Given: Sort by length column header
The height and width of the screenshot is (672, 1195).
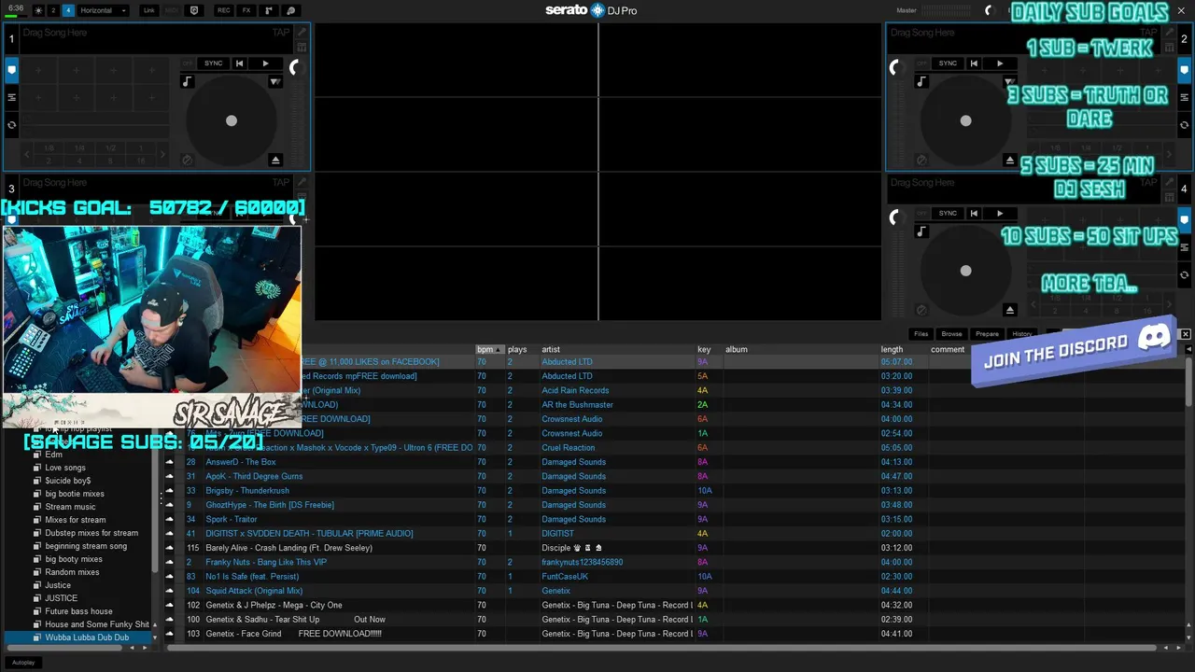Looking at the screenshot, I should point(892,349).
